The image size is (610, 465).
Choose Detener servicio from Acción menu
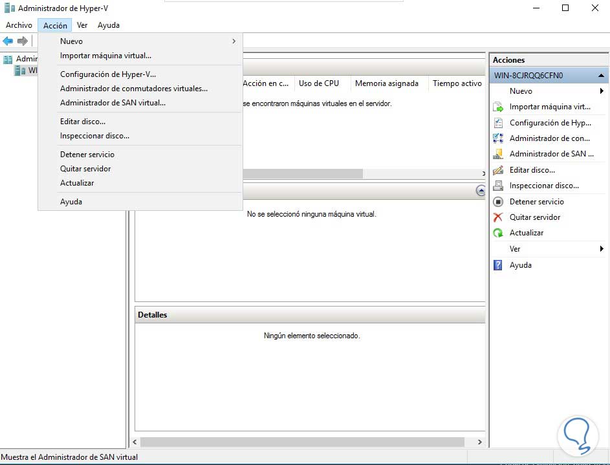point(140,155)
